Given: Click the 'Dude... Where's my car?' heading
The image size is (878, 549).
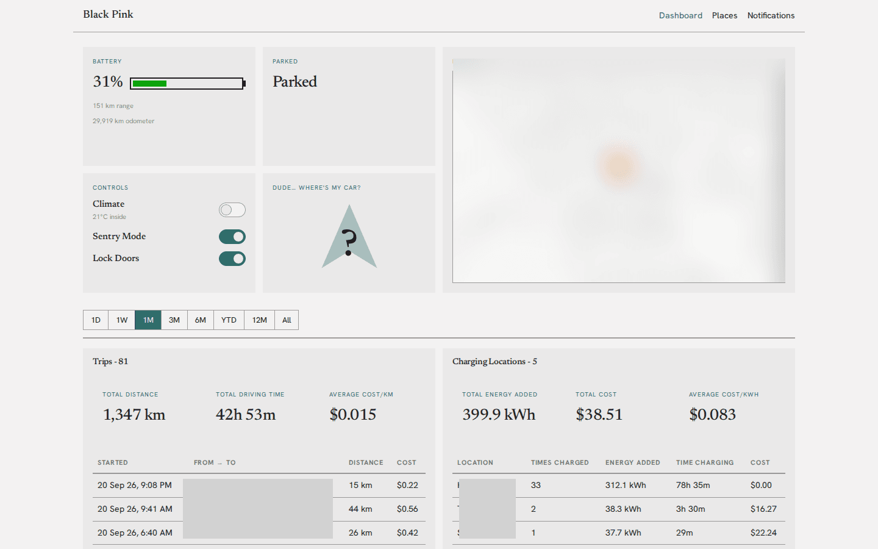Looking at the screenshot, I should (316, 188).
